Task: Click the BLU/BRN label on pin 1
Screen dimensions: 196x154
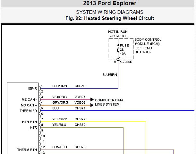Action: click(60, 86)
